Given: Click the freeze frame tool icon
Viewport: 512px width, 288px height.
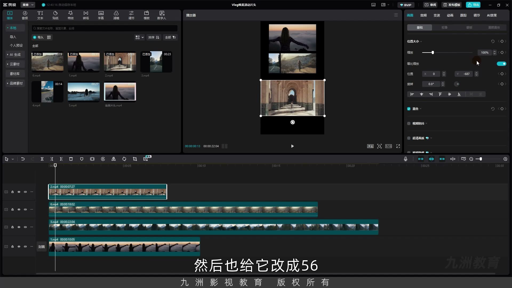Looking at the screenshot, I should pos(92,159).
